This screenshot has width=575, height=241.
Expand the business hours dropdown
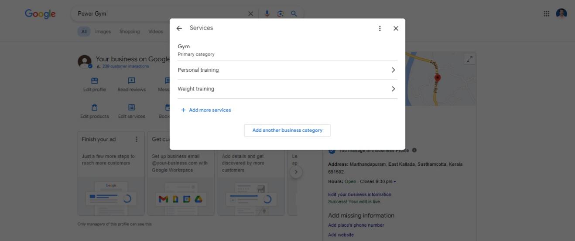point(394,181)
